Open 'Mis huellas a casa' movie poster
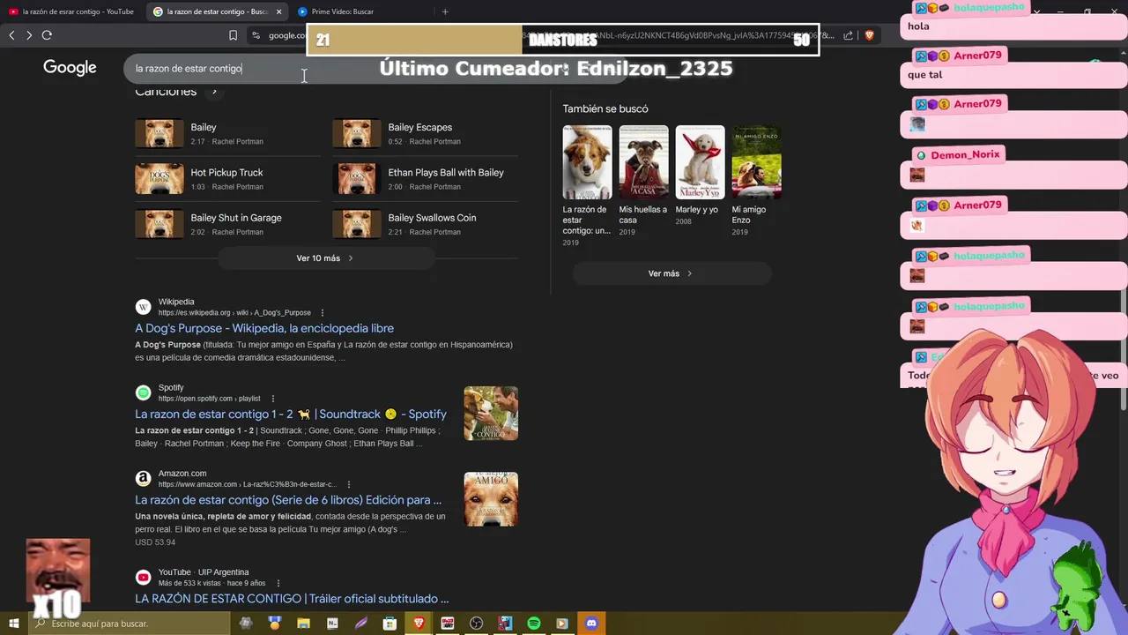The height and width of the screenshot is (635, 1128). click(x=643, y=162)
